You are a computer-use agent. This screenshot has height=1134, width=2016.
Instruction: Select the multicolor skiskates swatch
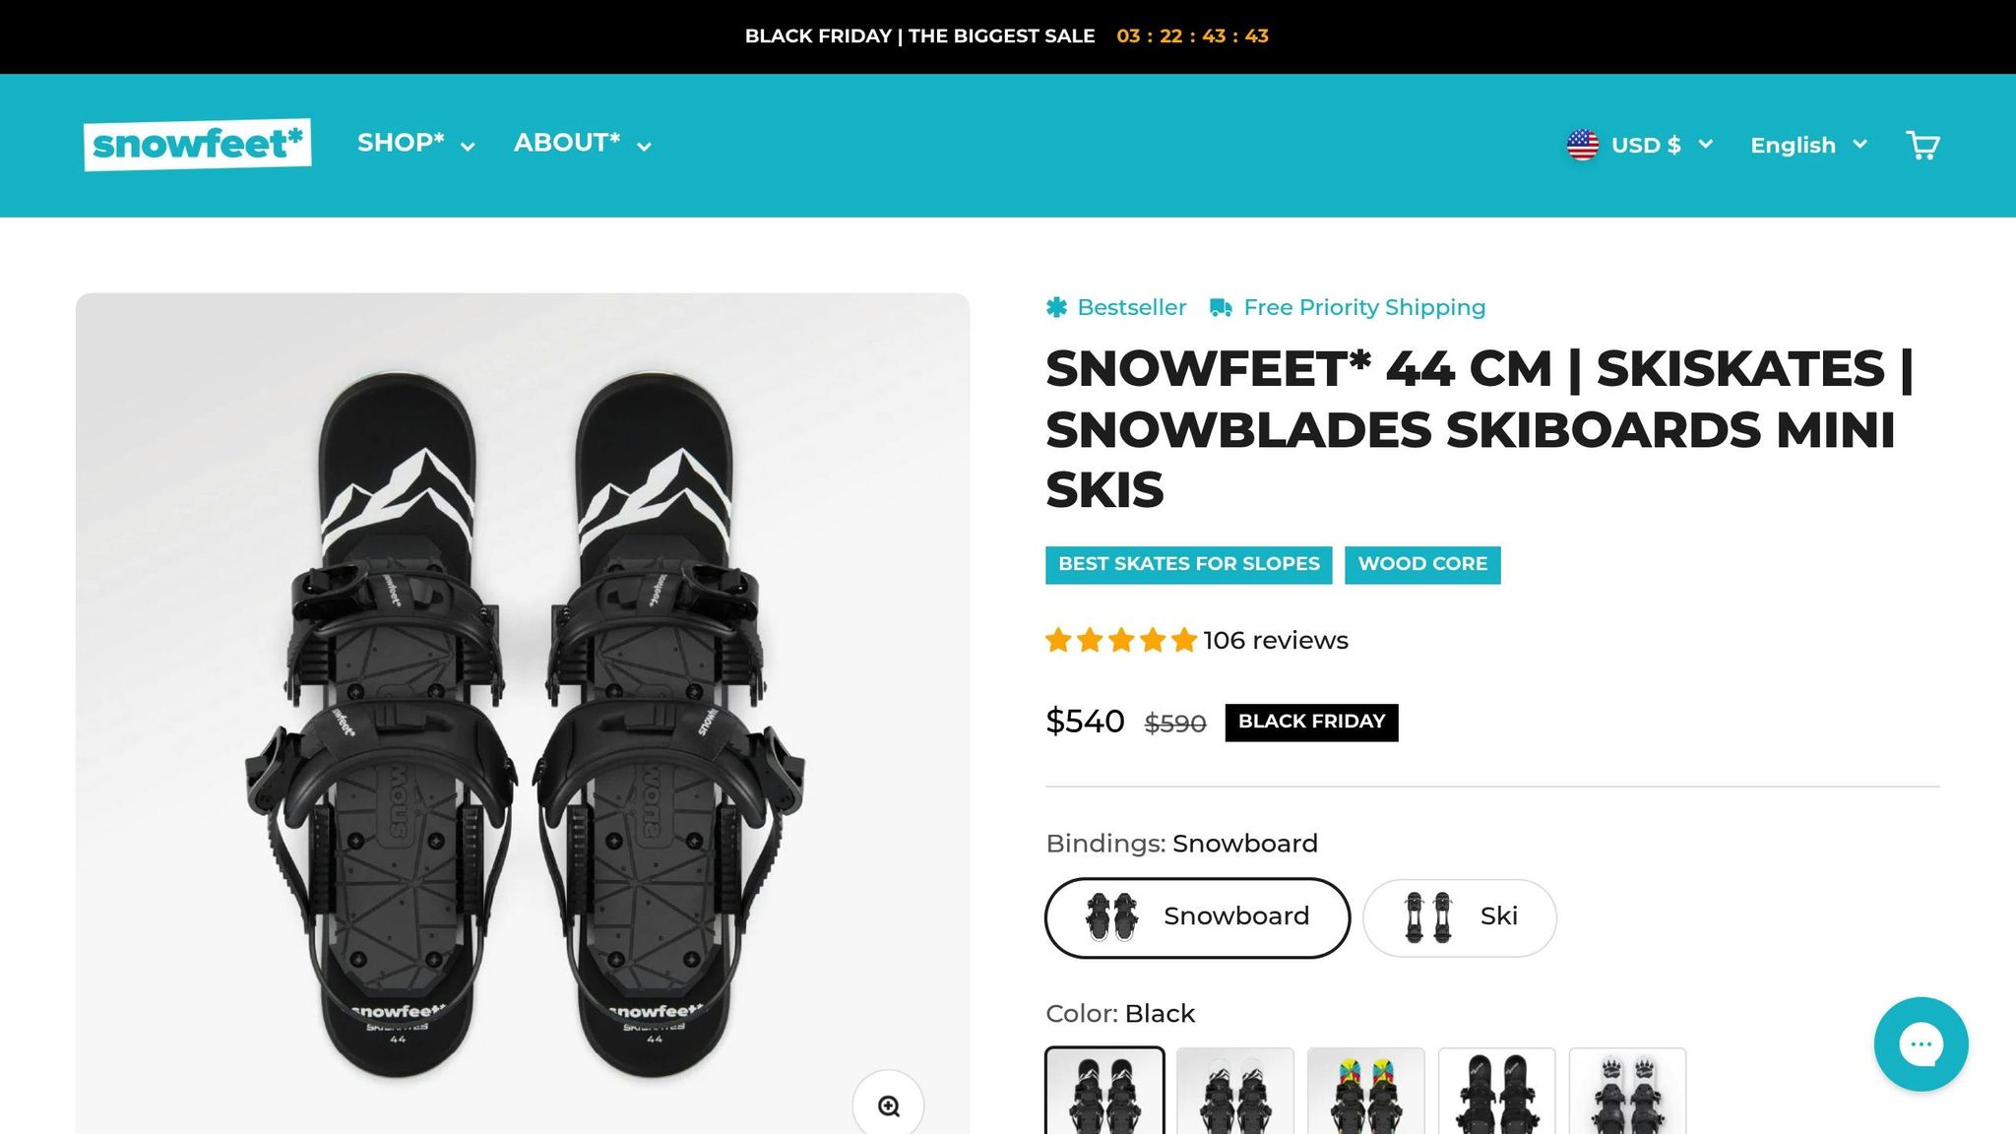click(x=1365, y=1093)
